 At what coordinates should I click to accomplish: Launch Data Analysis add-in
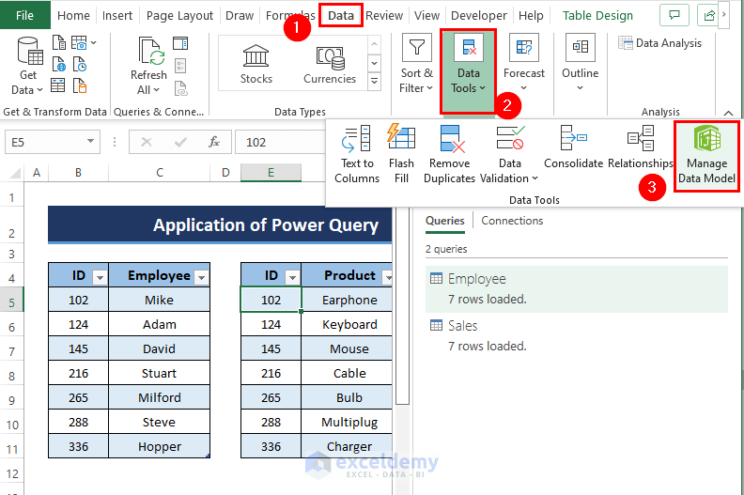coord(660,43)
